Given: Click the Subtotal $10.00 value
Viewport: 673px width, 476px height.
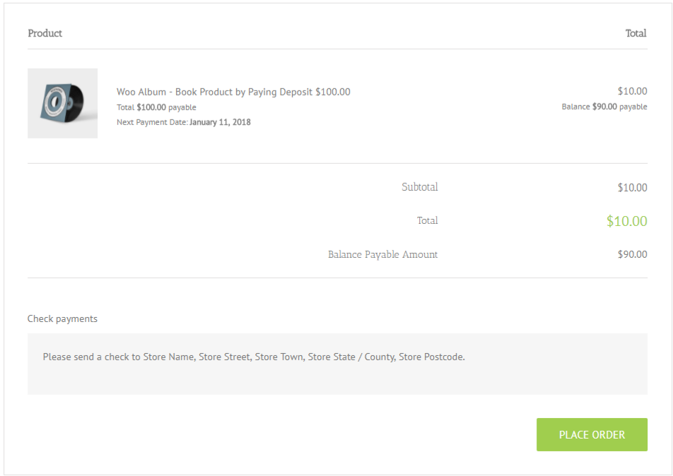Looking at the screenshot, I should tap(632, 188).
